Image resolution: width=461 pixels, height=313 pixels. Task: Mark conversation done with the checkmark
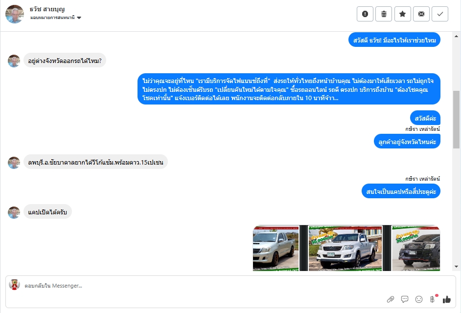(440, 14)
